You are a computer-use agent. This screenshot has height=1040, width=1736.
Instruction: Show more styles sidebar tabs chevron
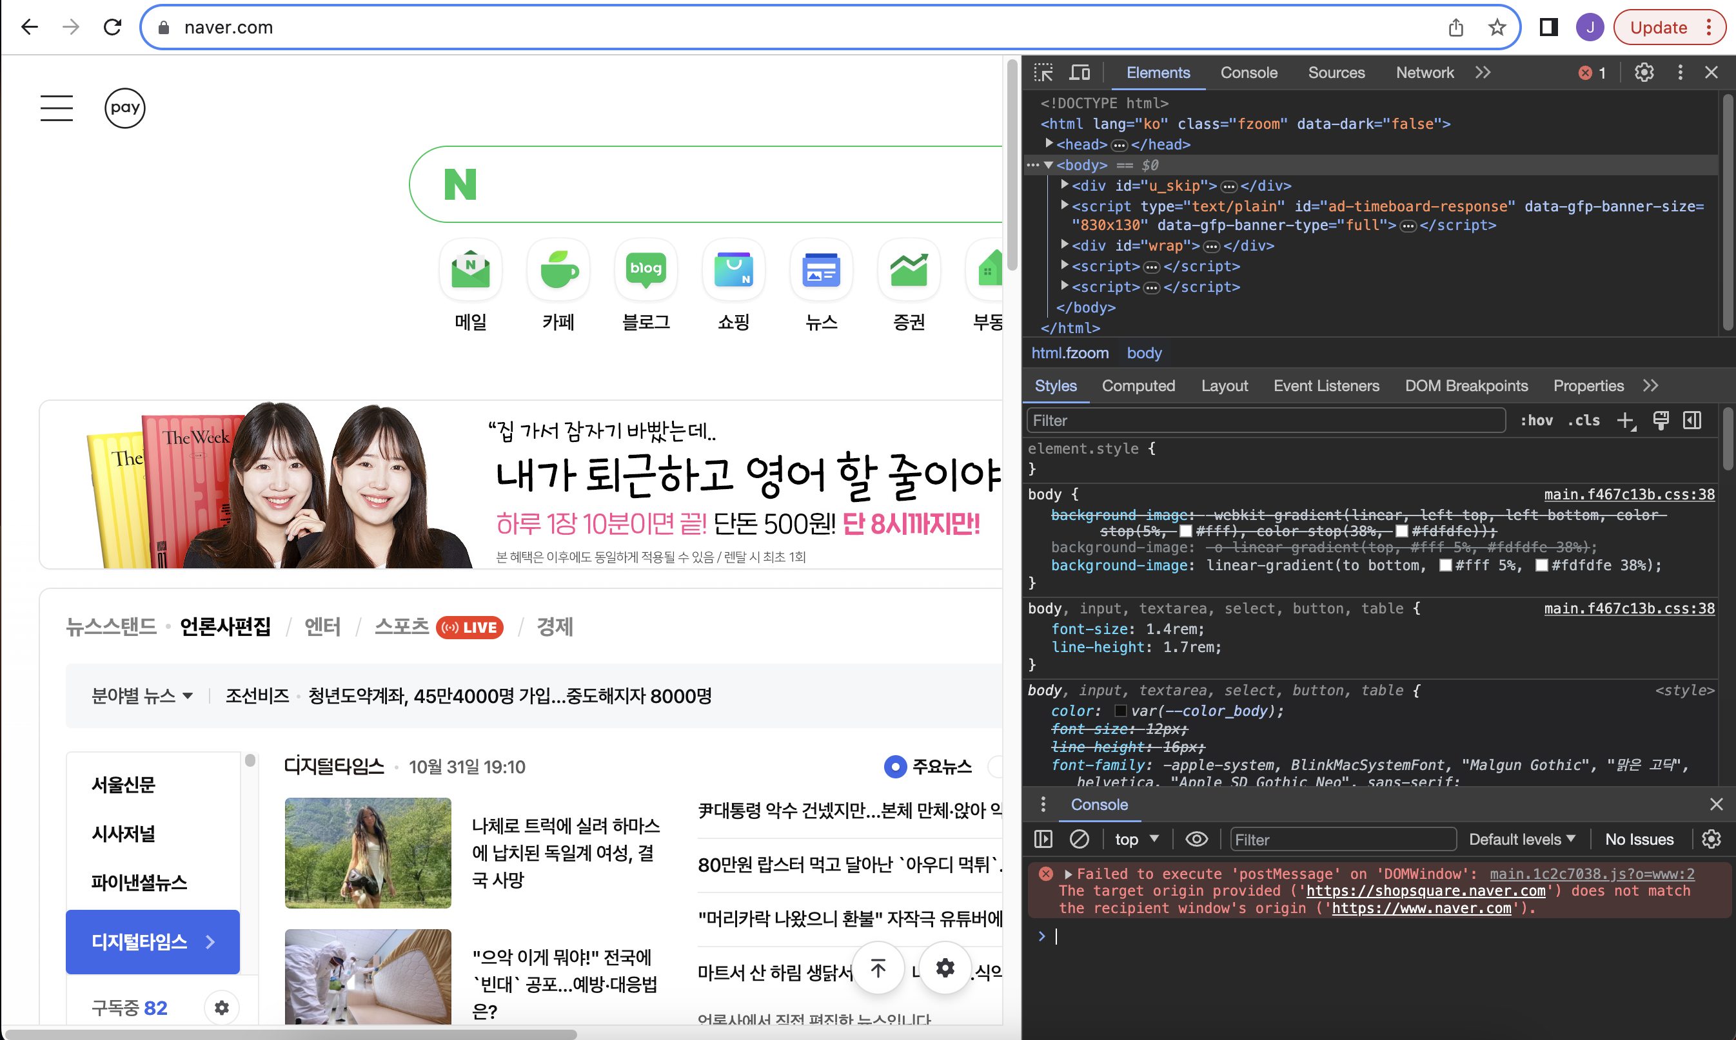click(x=1650, y=386)
